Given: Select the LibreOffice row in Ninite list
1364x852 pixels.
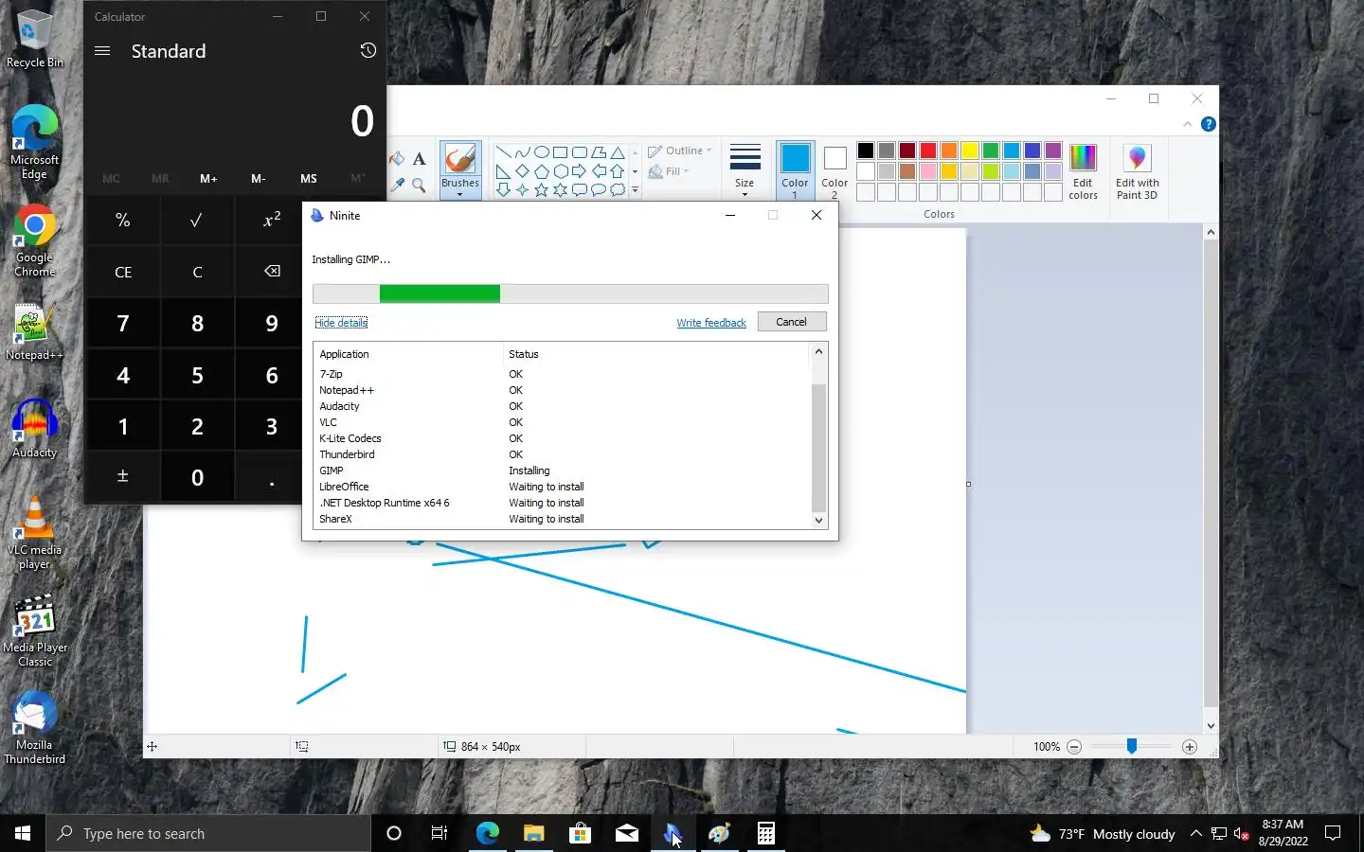Looking at the screenshot, I should click(x=563, y=487).
